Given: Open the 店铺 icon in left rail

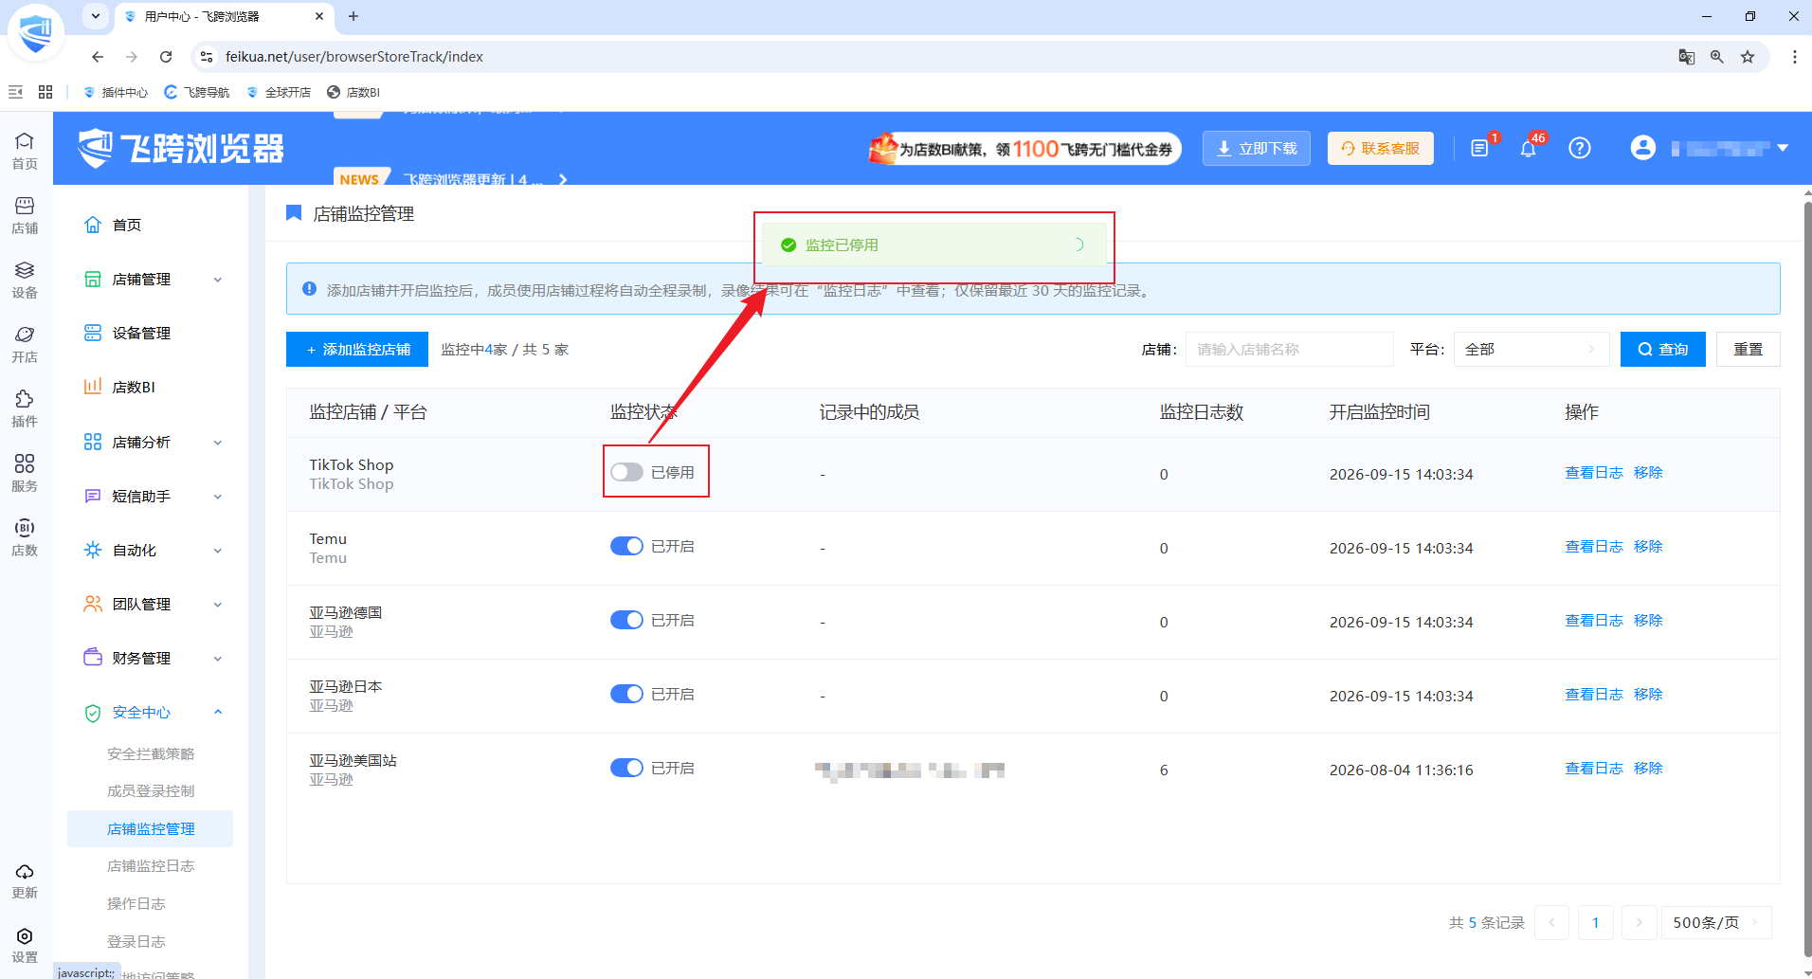Looking at the screenshot, I should tap(25, 215).
